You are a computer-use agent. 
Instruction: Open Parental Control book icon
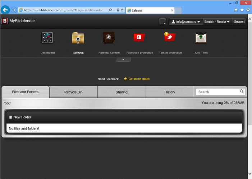click(x=109, y=38)
